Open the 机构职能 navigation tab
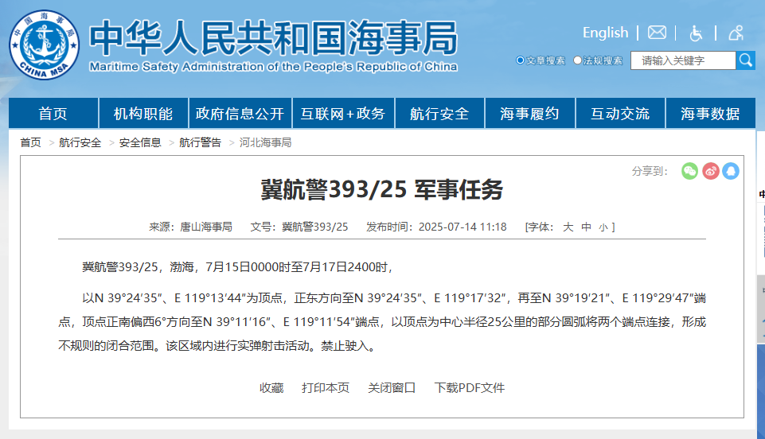The width and height of the screenshot is (765, 439). pos(143,113)
